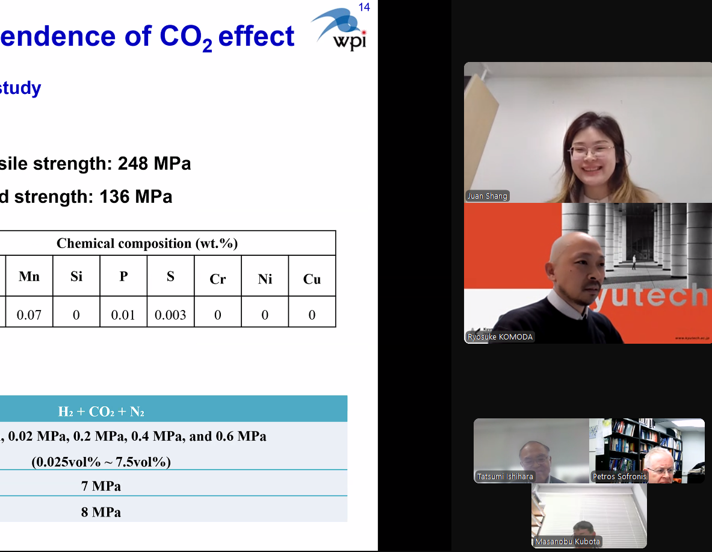Viewport: 712px width, 552px height.
Task: Click the Chemical composition (wt.%) table header
Action: [147, 243]
